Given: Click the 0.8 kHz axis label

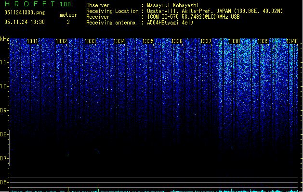Looking at the screenshot, I should (x=3, y=134).
